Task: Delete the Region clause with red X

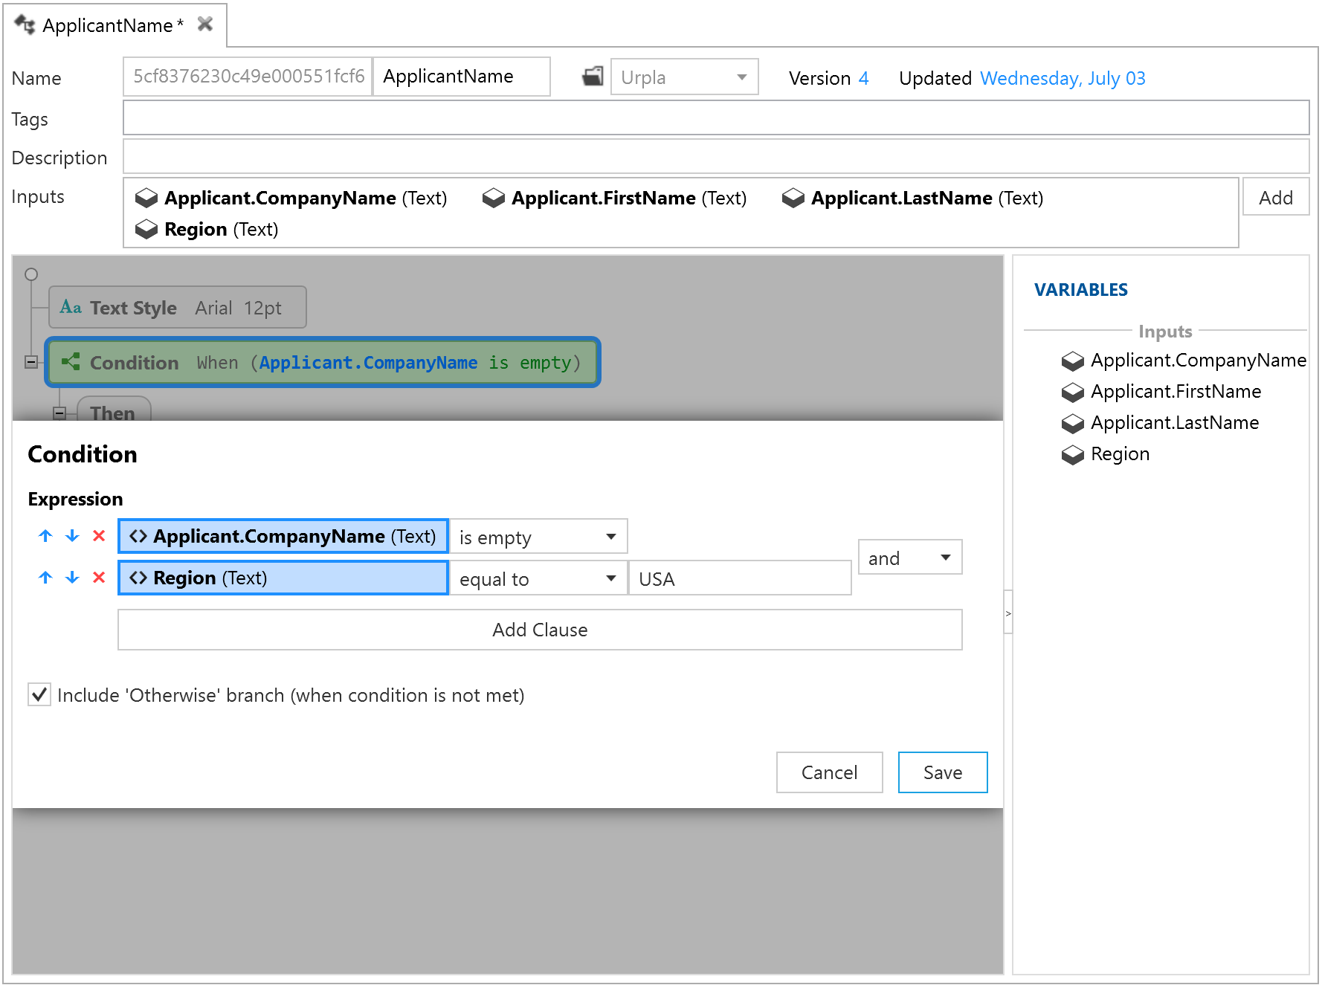Action: pyautogui.click(x=99, y=578)
